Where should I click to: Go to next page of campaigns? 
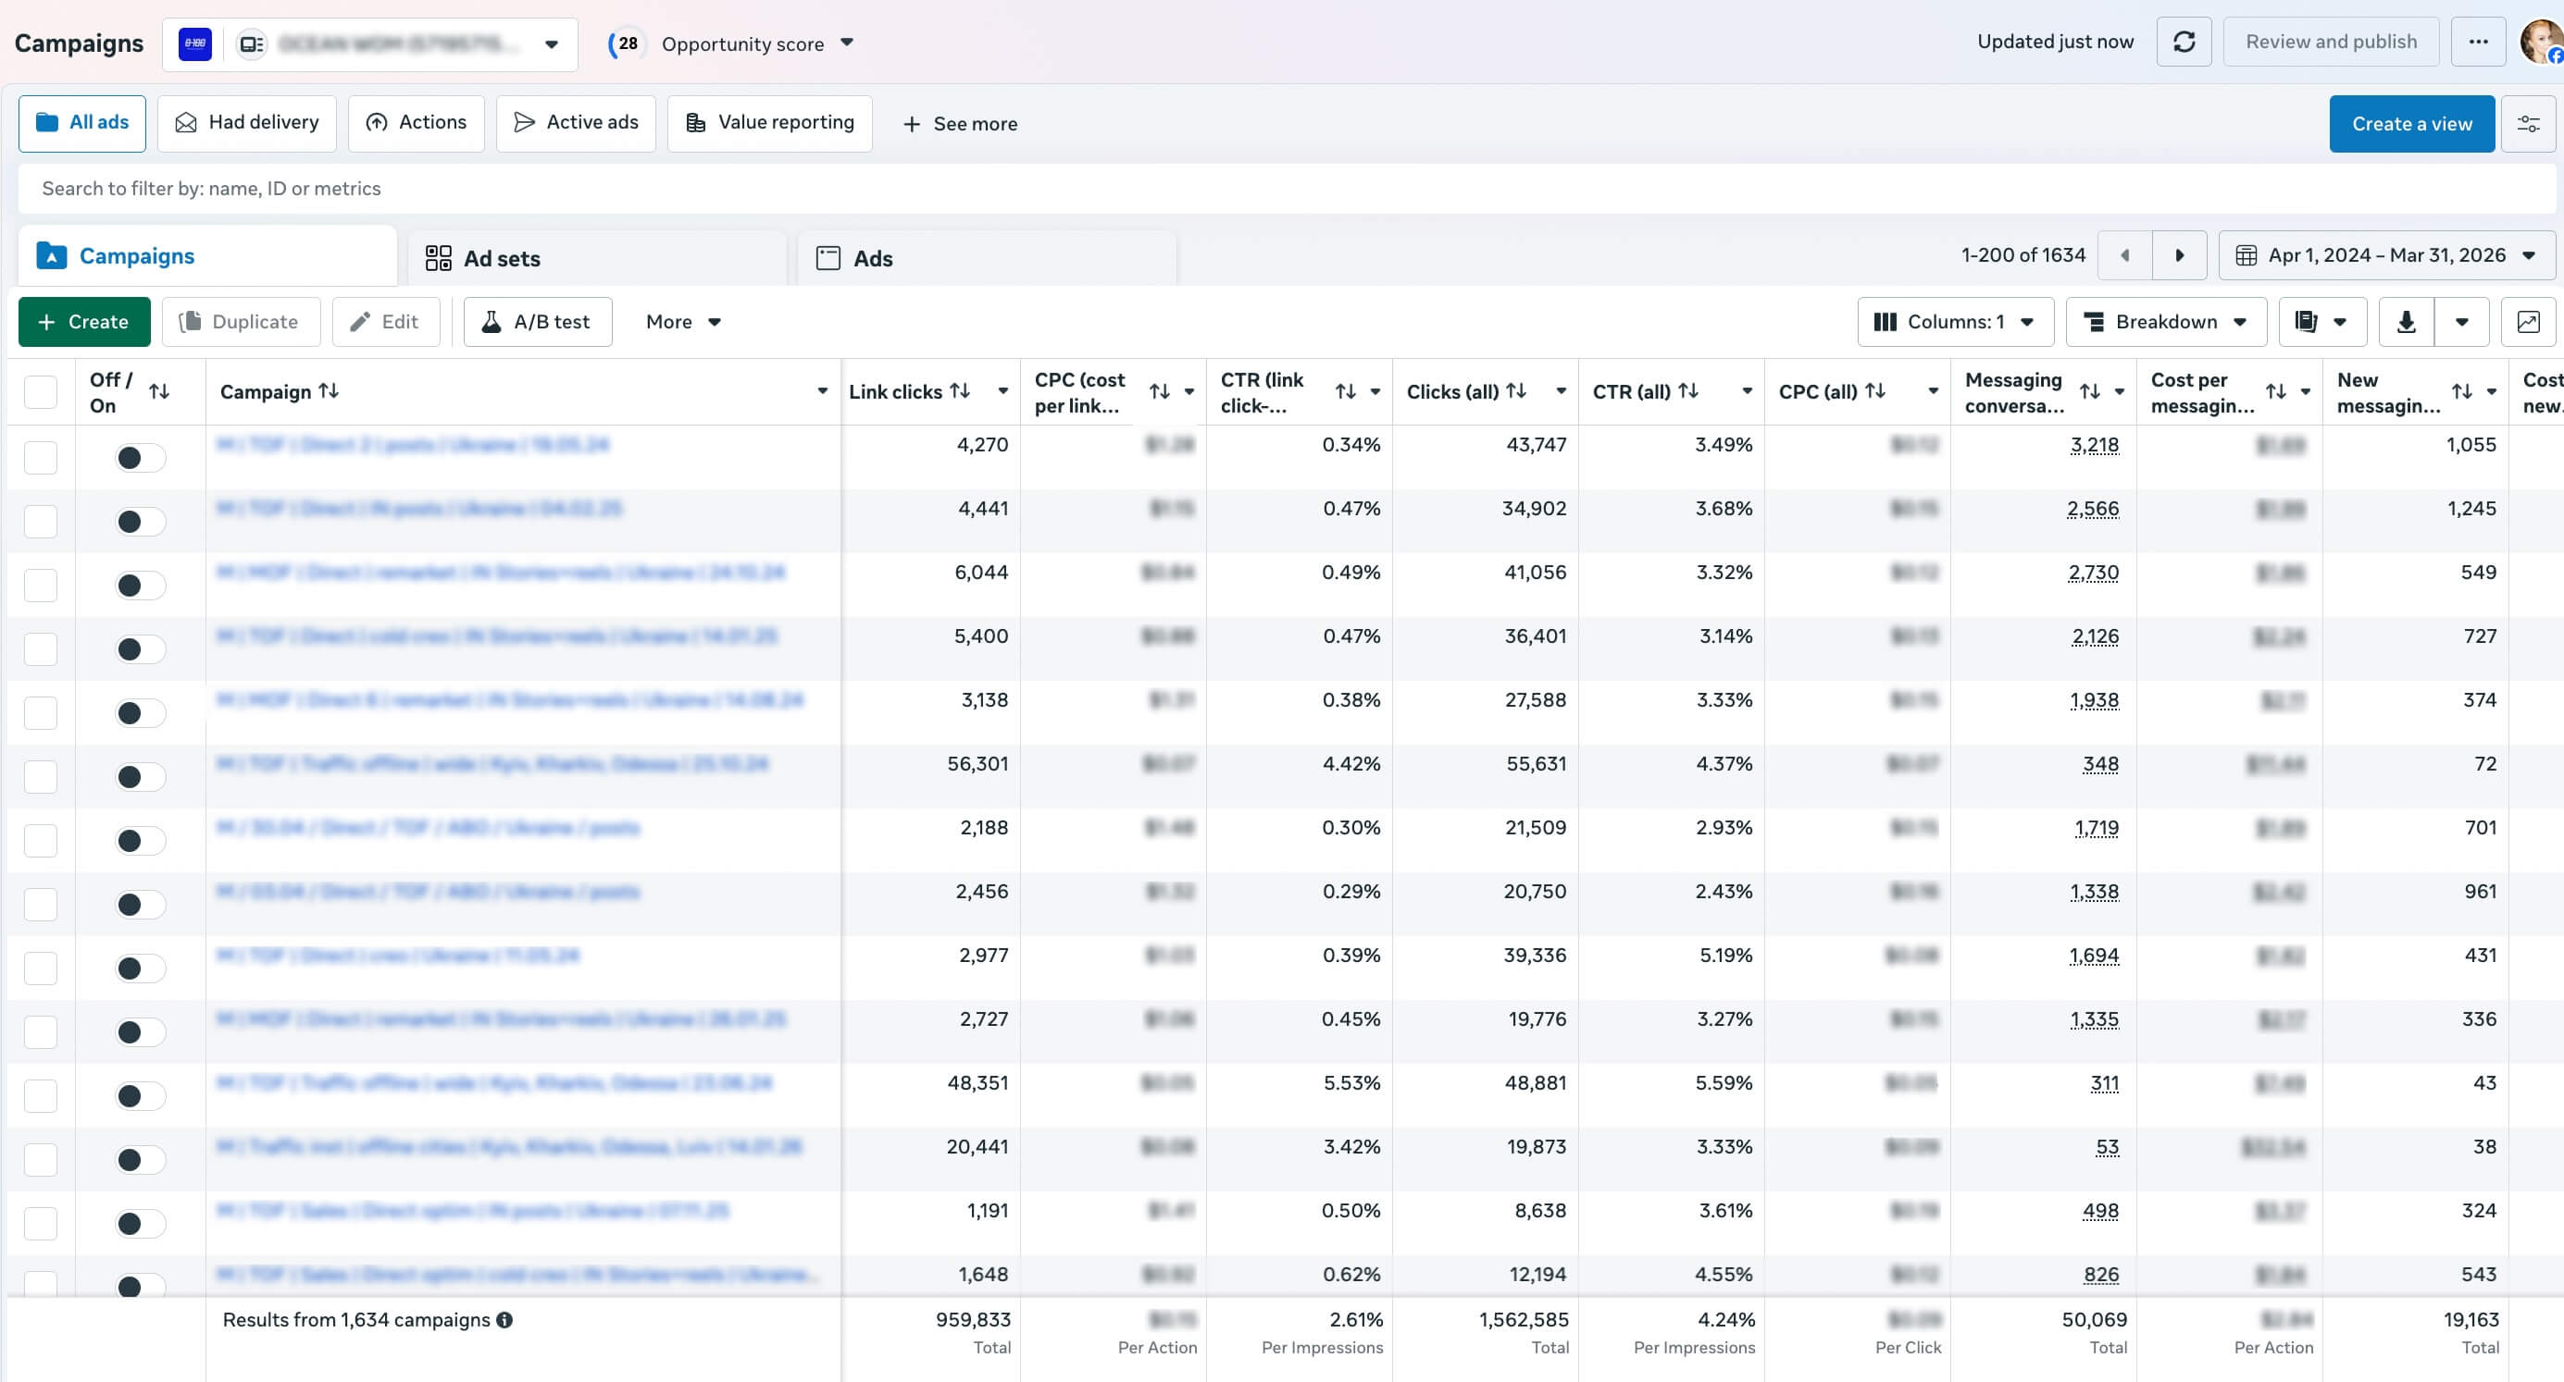tap(2179, 255)
